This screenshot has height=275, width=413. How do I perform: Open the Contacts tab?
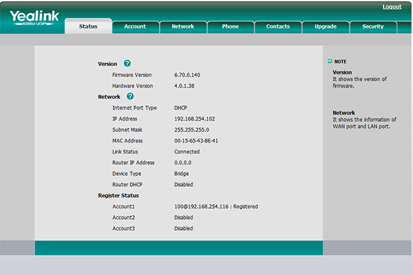(x=278, y=27)
